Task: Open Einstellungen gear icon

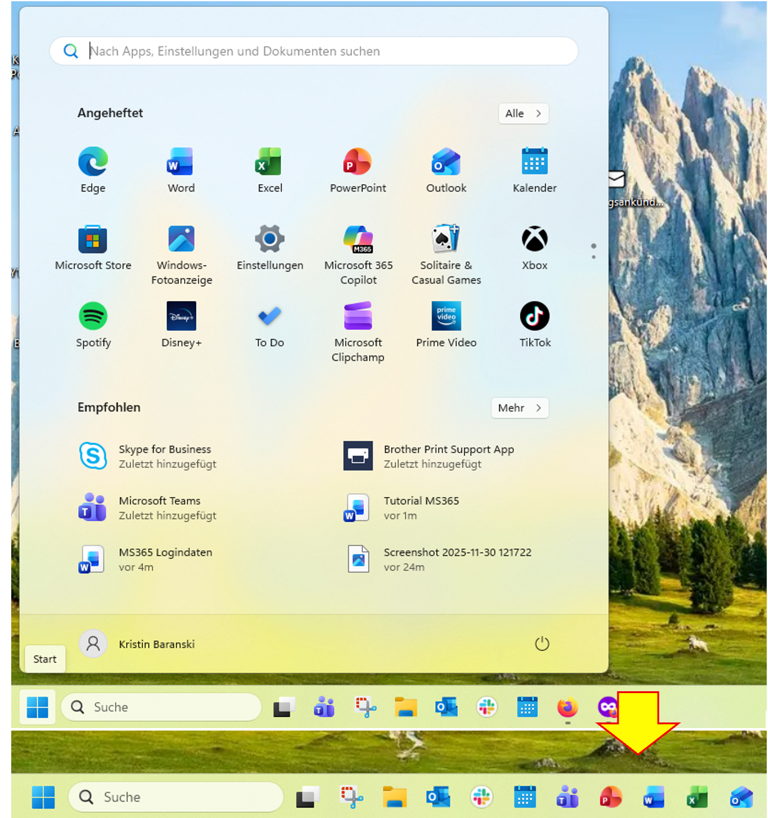Action: (270, 239)
